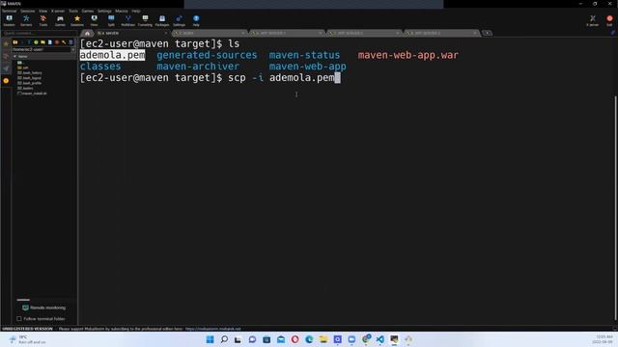Switch to the third terminal tab

coord(287,33)
